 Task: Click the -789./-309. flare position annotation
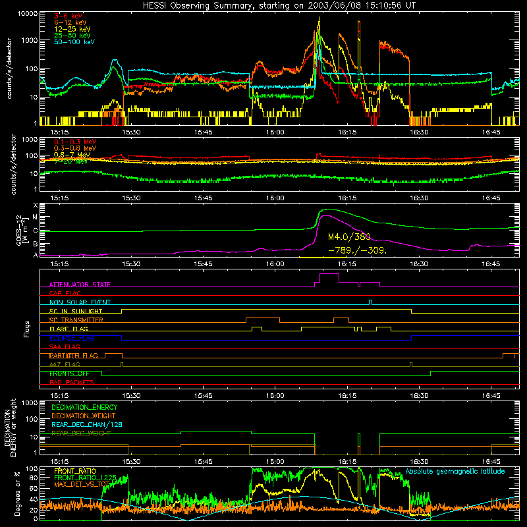click(357, 250)
